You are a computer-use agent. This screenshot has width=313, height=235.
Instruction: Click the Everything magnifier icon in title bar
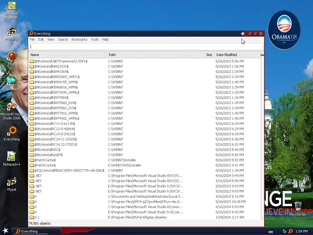[31, 33]
